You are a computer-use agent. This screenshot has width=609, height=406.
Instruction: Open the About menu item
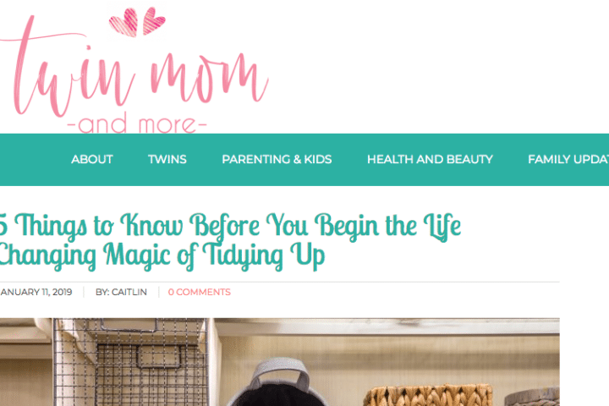91,159
